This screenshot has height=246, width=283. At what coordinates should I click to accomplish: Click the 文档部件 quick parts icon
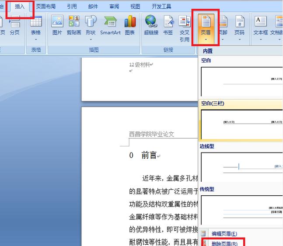pos(279,21)
